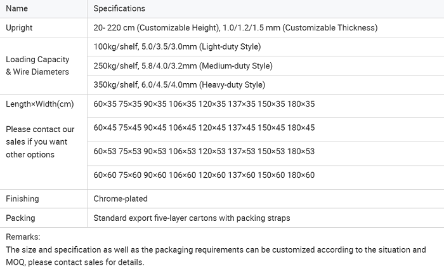Click the Length×Width(cm) label
Screen dimensions: 444x271
(39, 104)
